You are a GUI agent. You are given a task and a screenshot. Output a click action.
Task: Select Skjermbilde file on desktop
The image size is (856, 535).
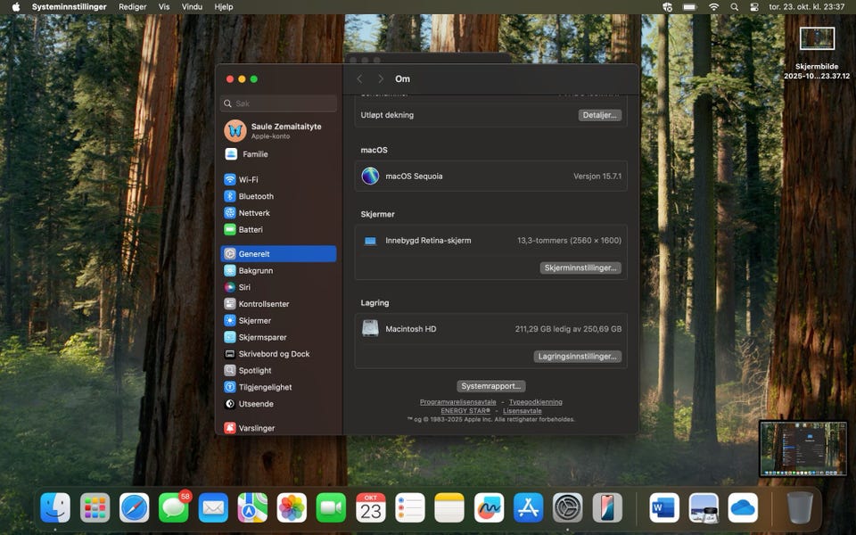pyautogui.click(x=817, y=54)
